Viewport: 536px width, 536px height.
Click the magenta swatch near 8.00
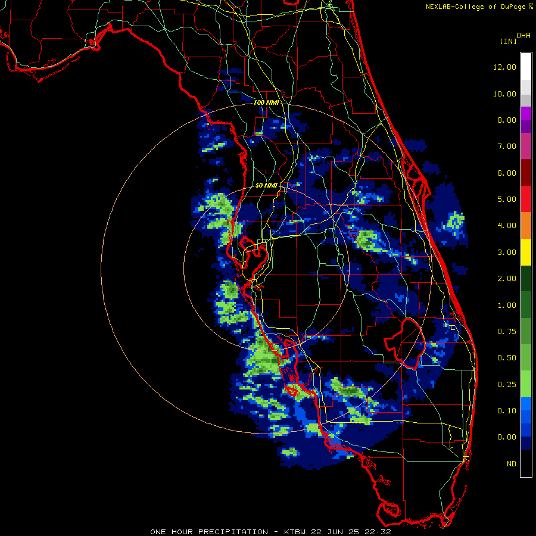point(526,113)
